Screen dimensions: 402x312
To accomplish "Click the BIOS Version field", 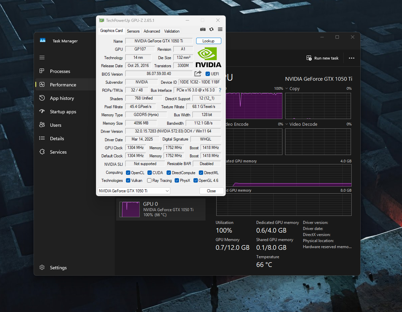I will (x=159, y=74).
